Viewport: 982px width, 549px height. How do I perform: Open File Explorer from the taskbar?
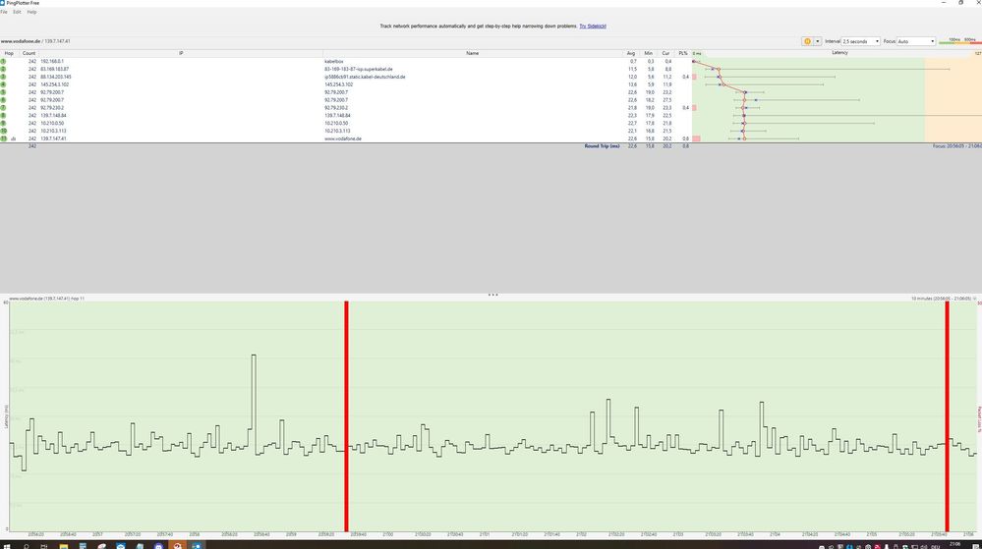63,546
